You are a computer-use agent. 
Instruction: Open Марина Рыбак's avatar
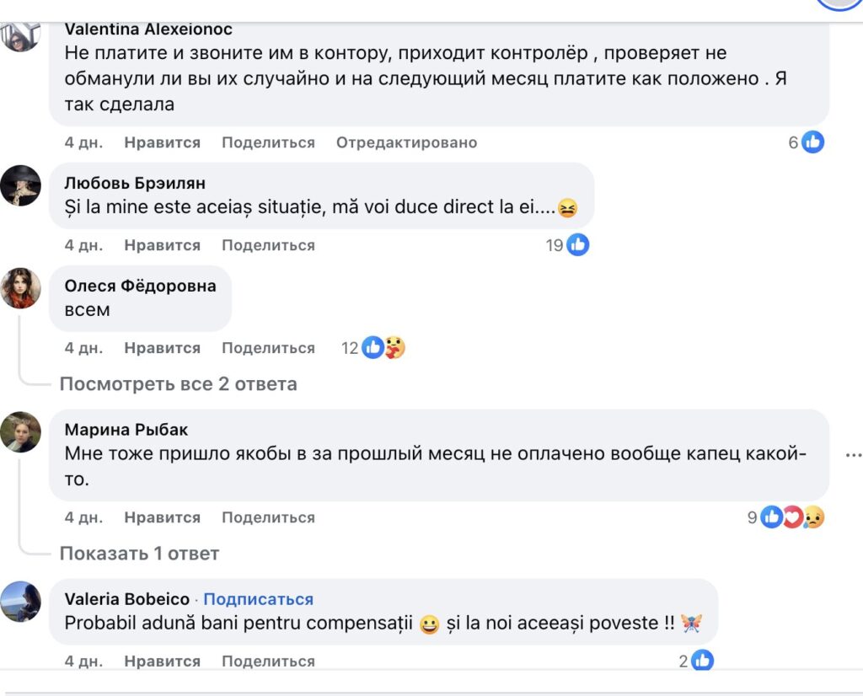pos(21,432)
